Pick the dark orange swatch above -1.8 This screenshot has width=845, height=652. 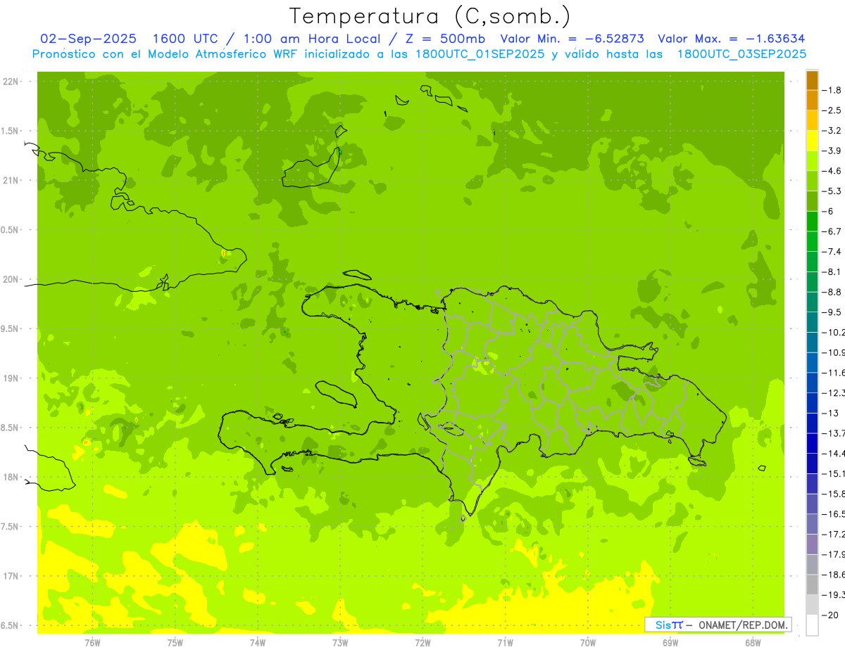coord(812,80)
